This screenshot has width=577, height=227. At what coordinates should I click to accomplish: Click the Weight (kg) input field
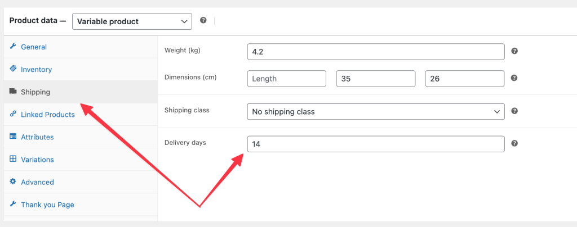(x=375, y=52)
